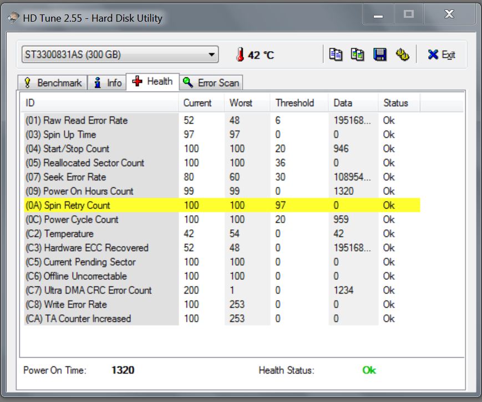
Task: Click the Data value 959 for Power Cycle Count
Action: coord(341,219)
